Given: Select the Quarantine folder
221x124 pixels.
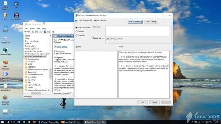Looking at the screenshot, I should [x=32, y=72].
